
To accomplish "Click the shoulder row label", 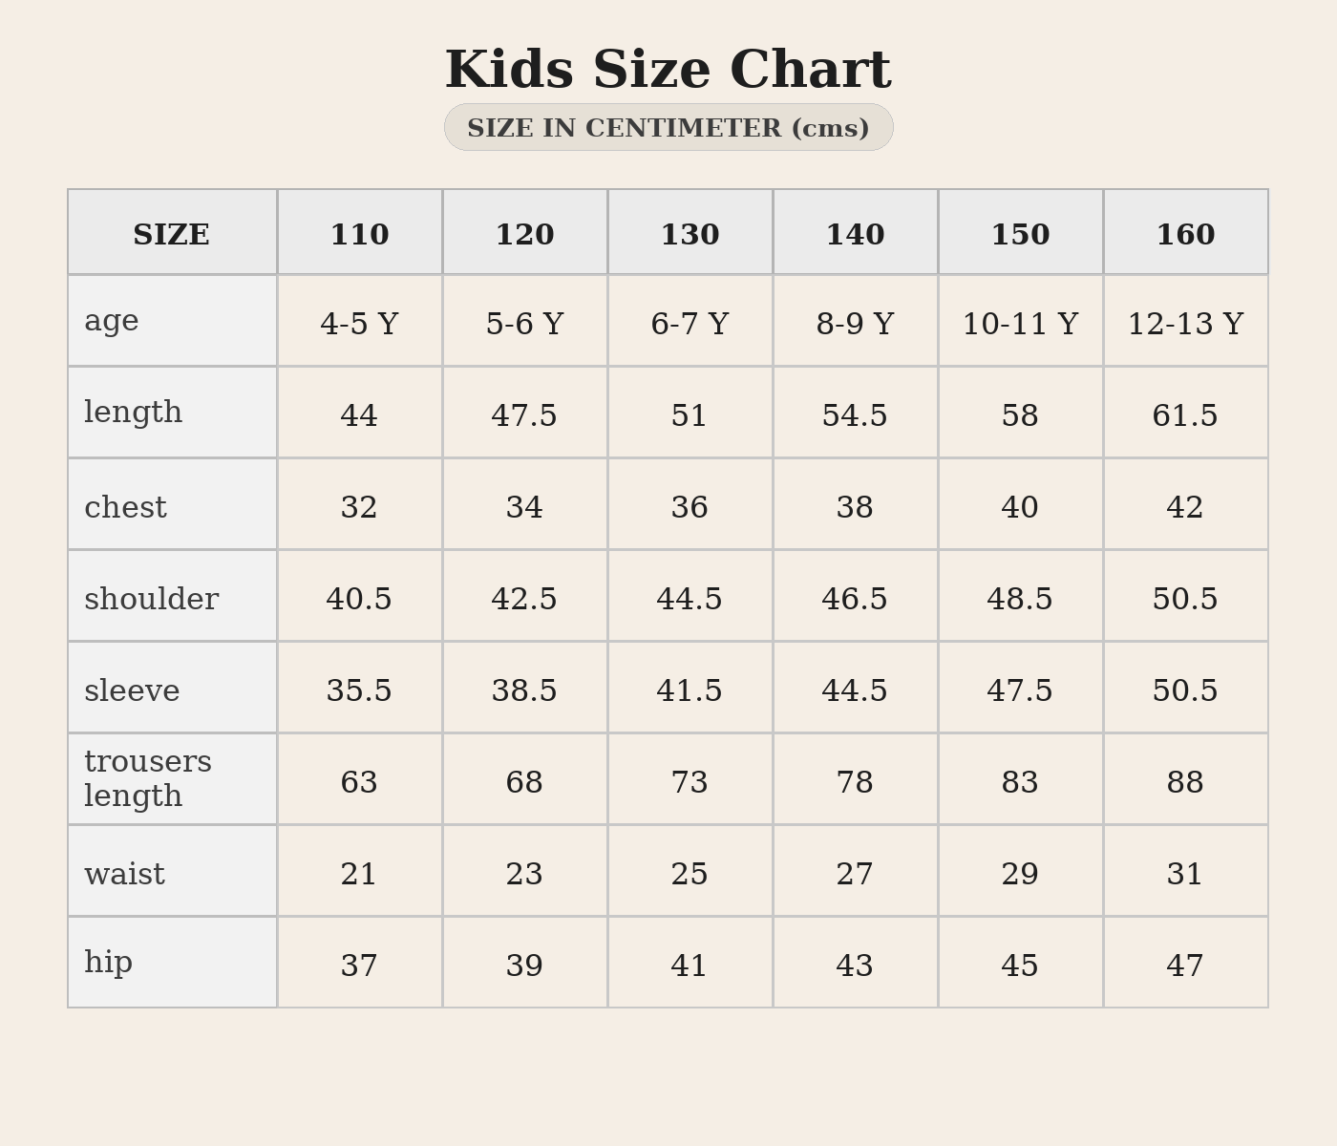I will coord(151,599).
